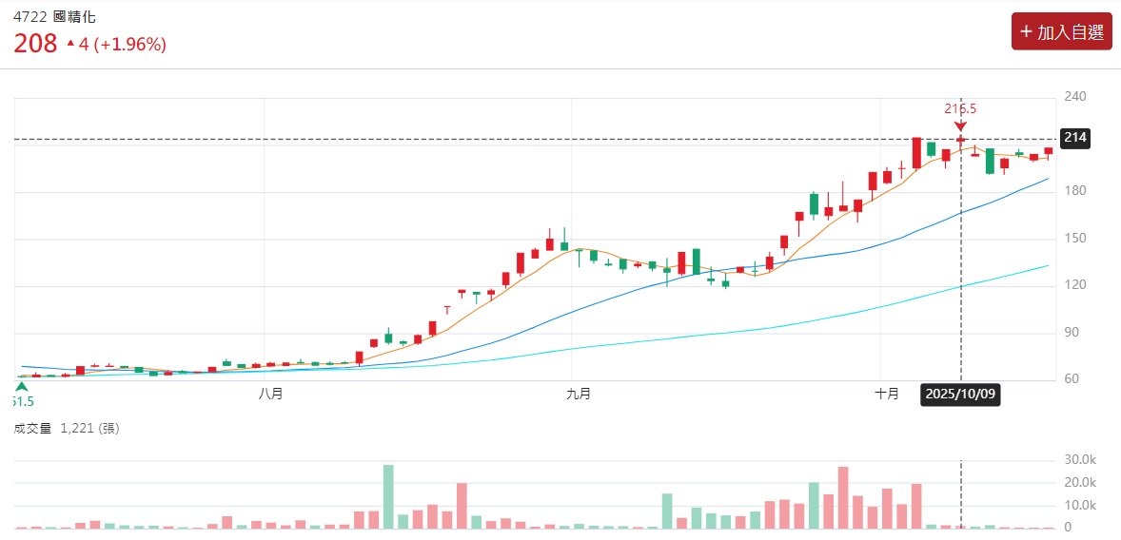The image size is (1121, 540).
Task: Click the tallest red volume bar
Action: tap(843, 496)
